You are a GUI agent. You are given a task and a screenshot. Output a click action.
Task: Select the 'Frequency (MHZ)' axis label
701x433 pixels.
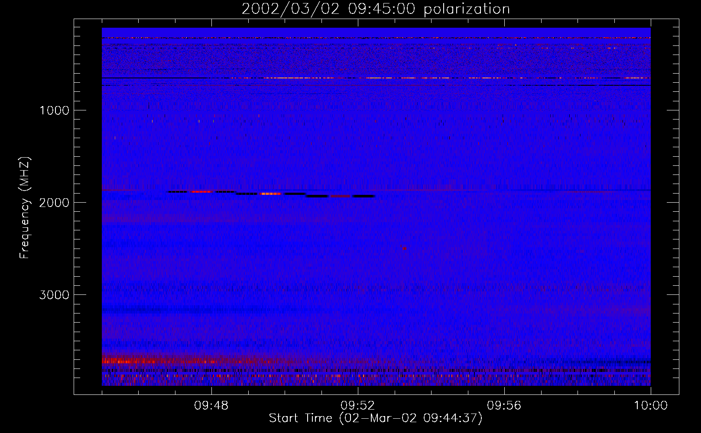coord(24,208)
